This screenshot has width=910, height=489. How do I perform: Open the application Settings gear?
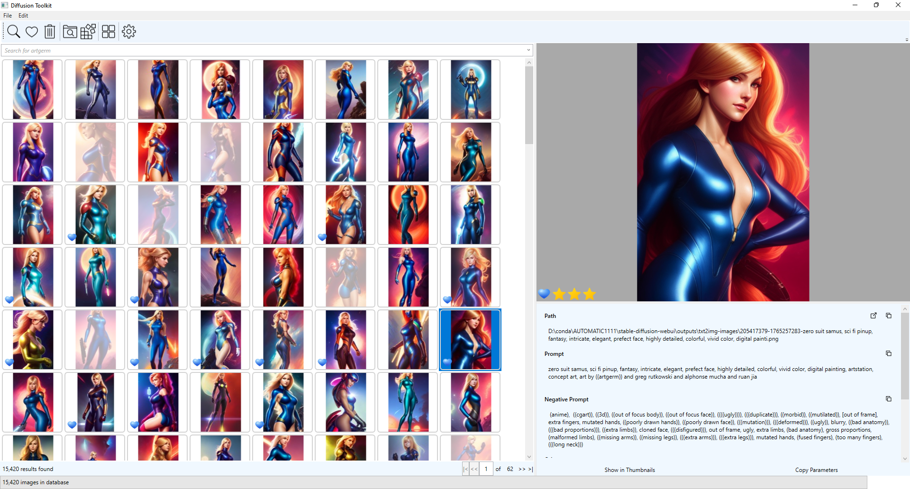128,31
